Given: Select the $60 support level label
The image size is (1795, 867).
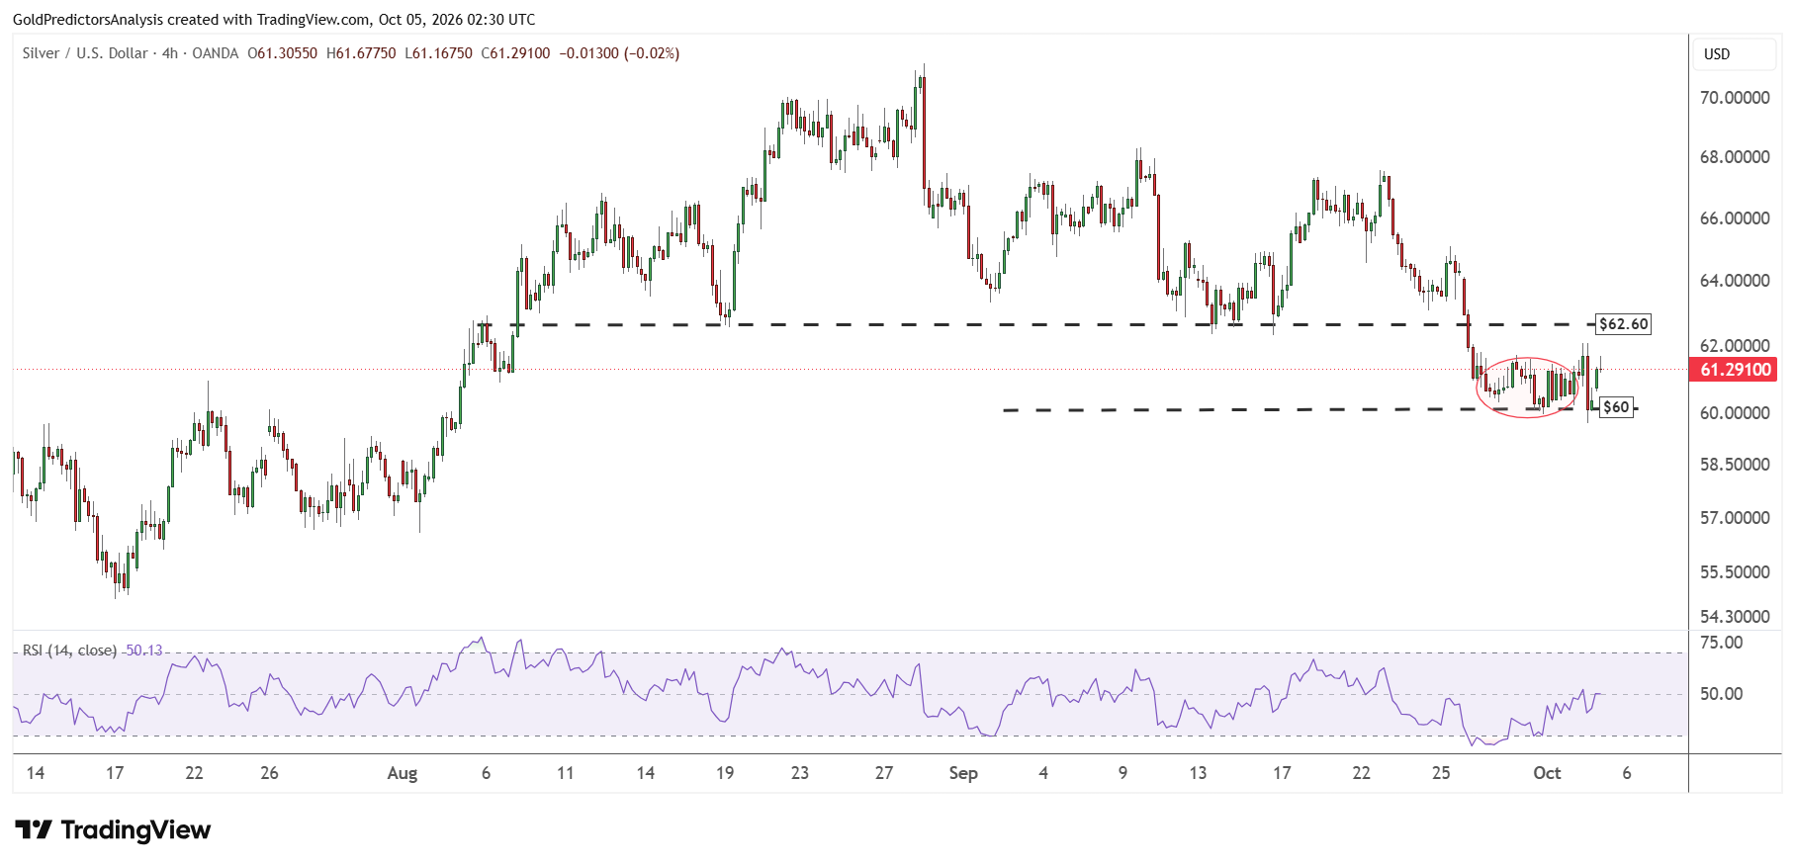Looking at the screenshot, I should (1616, 407).
